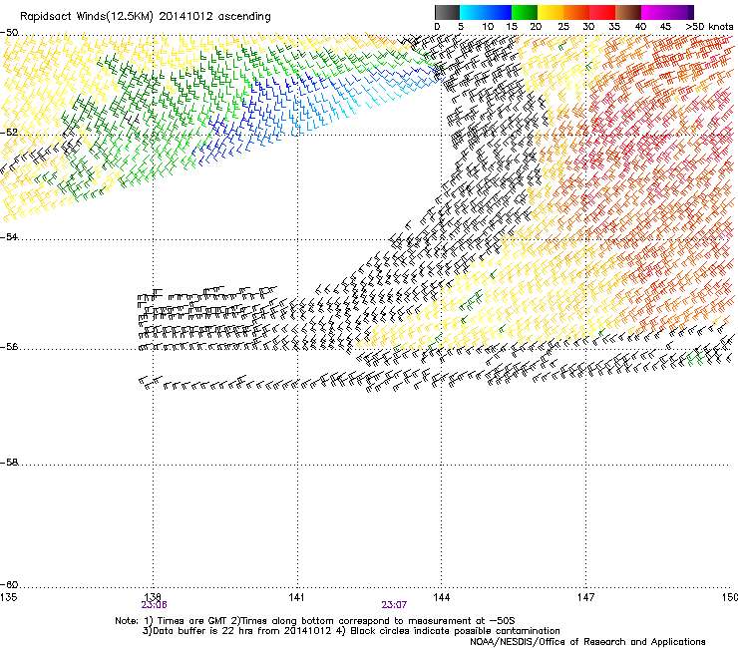Click the 135 longitude label
This screenshot has height=648, width=738.
coord(8,597)
